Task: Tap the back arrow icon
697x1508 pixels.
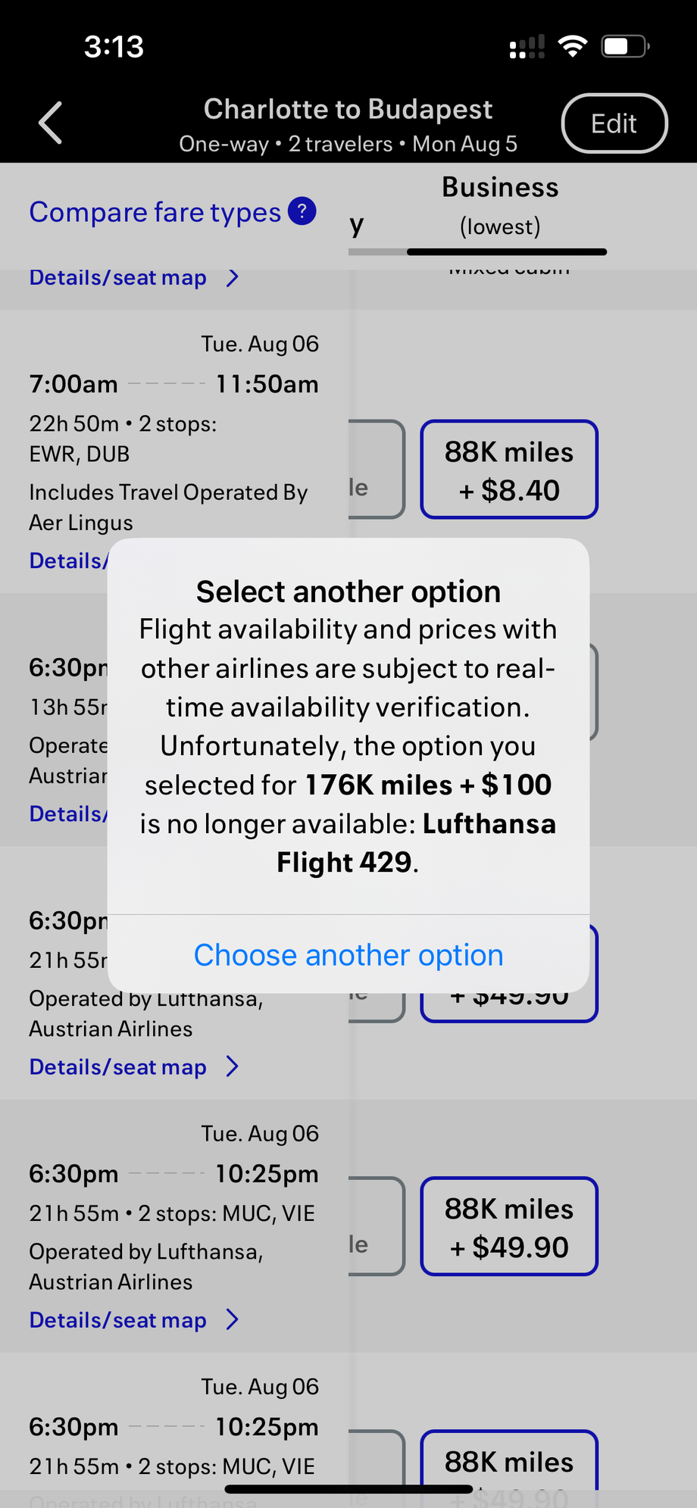Action: click(x=51, y=123)
